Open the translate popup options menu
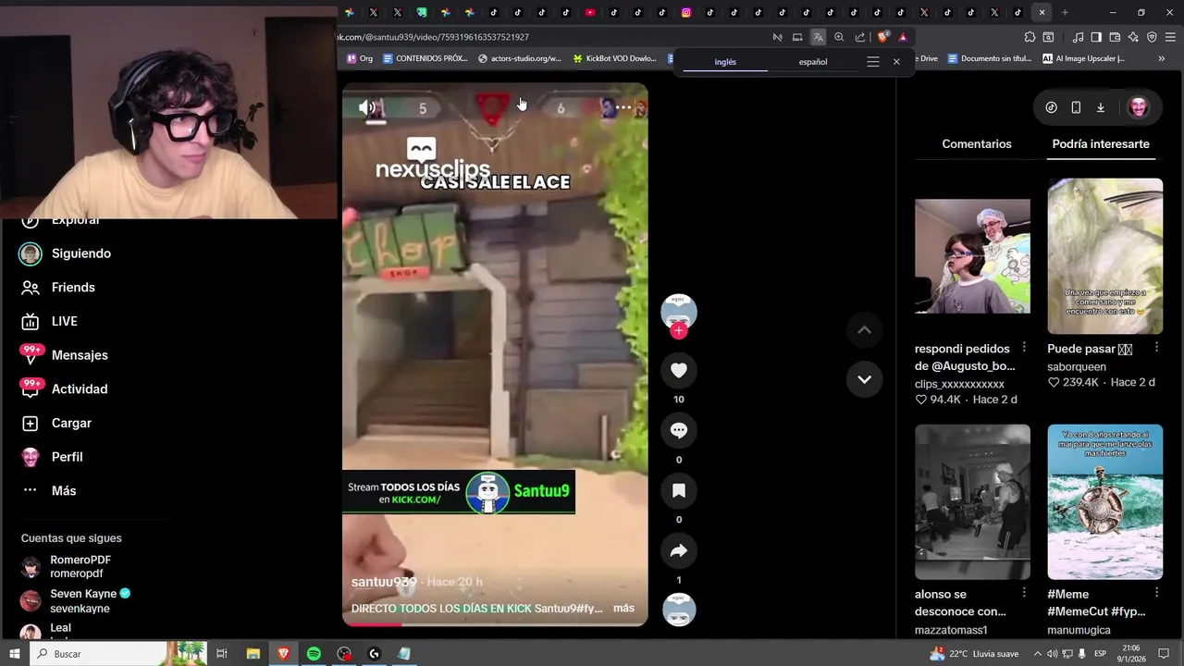 point(872,62)
